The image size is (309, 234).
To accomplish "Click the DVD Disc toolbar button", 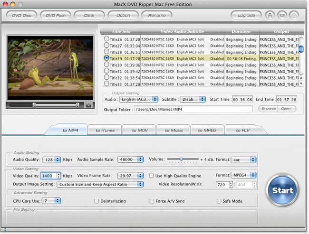I will (x=21, y=15).
